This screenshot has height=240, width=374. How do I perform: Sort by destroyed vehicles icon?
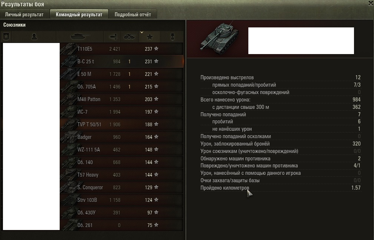[x=129, y=37]
